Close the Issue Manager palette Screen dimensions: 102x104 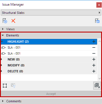(99, 5)
